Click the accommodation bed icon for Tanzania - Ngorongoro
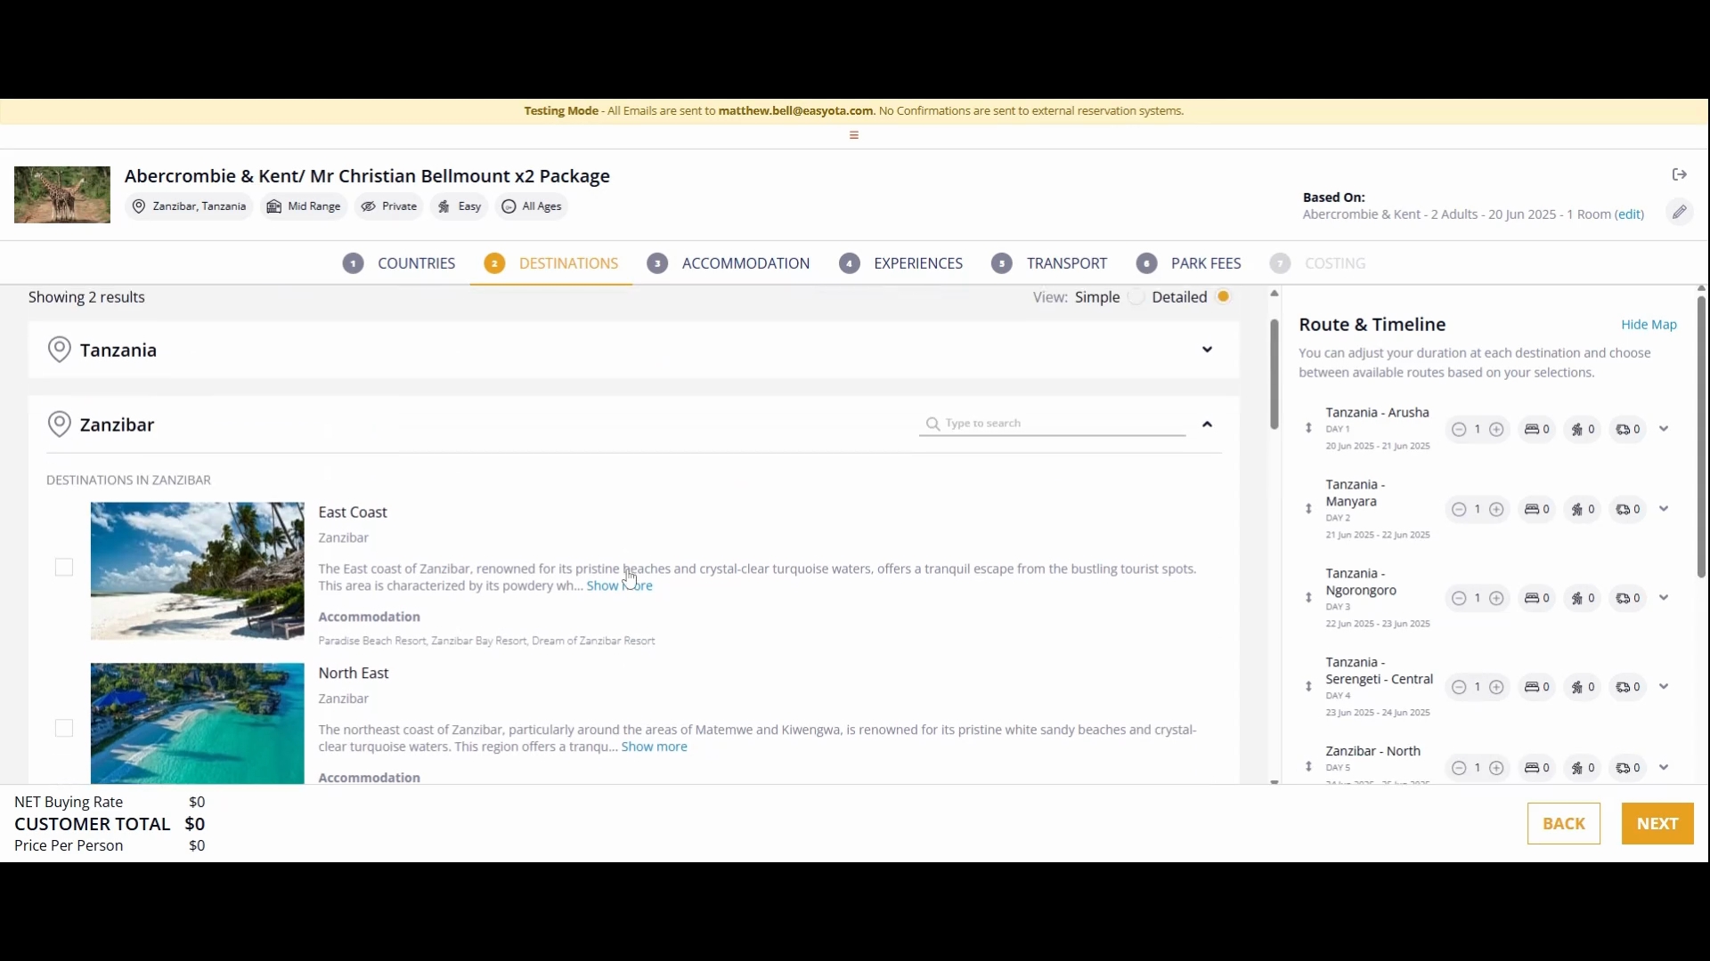 click(1532, 598)
